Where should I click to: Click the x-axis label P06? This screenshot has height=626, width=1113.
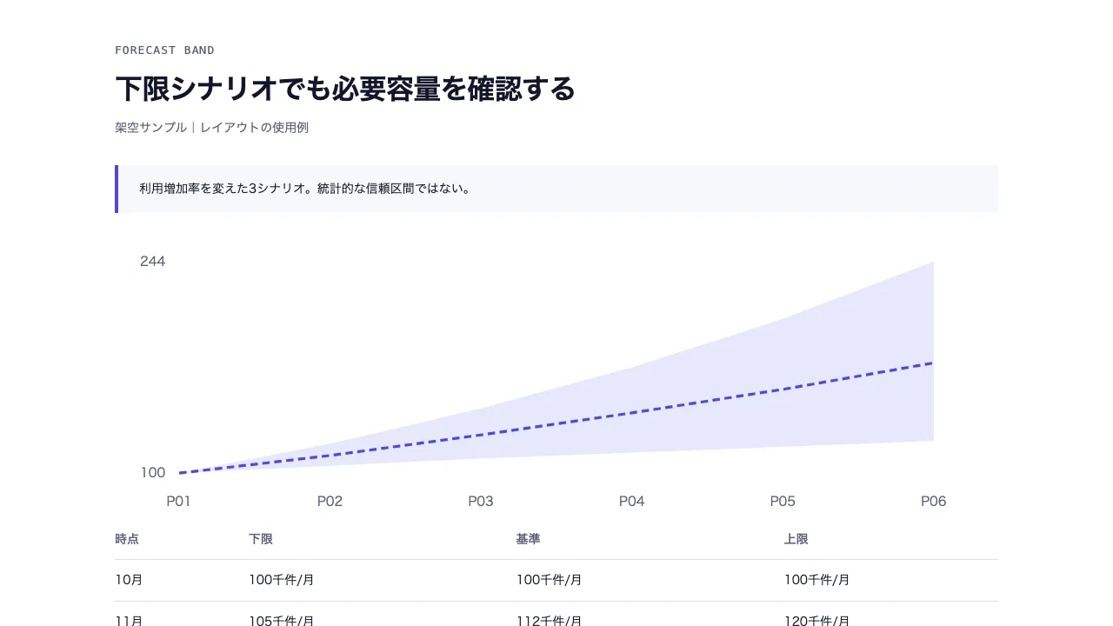click(934, 502)
